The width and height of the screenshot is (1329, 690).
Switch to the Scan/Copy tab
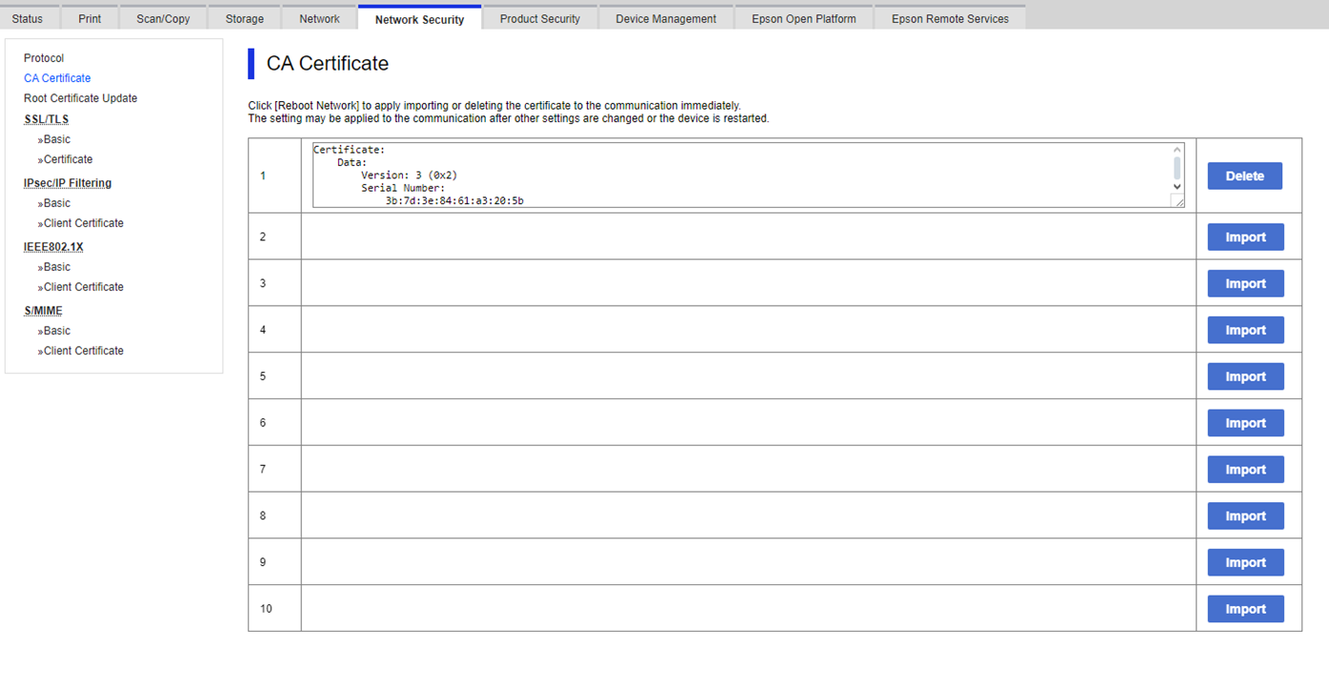point(163,18)
